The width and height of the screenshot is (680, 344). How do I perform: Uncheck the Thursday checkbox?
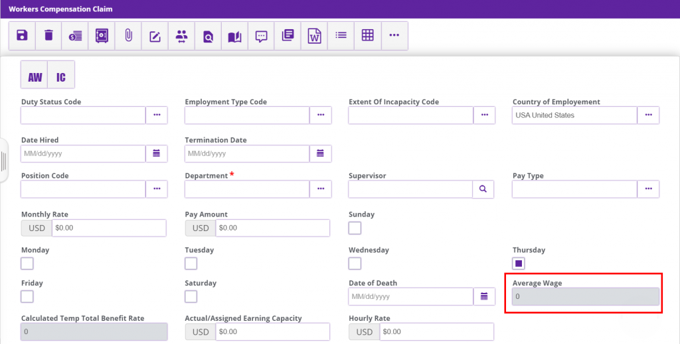coord(519,264)
